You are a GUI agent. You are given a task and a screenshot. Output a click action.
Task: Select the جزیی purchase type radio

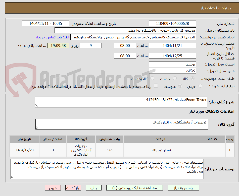[201, 86]
